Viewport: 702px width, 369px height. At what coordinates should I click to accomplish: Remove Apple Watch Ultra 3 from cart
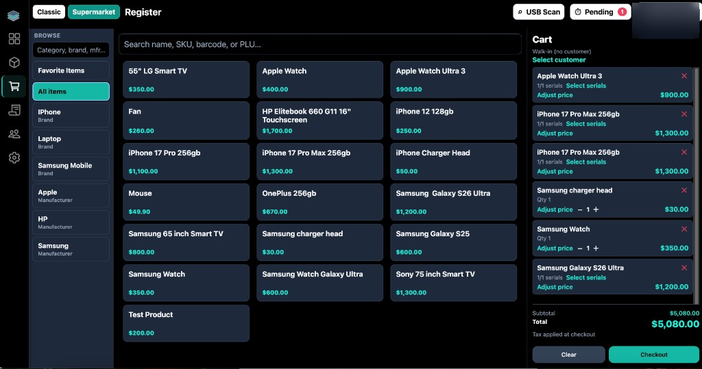[x=684, y=76]
